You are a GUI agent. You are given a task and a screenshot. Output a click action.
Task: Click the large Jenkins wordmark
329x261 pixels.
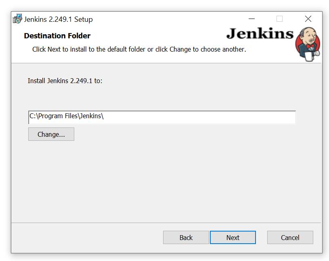click(x=260, y=33)
